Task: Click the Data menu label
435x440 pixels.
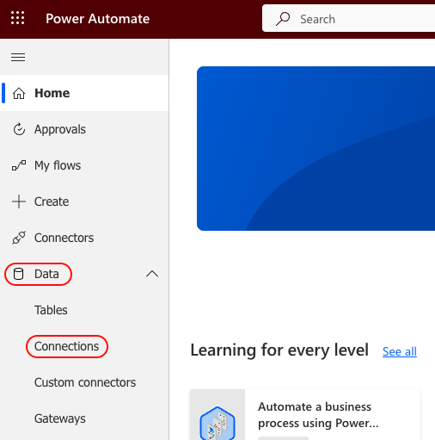Action: [46, 274]
